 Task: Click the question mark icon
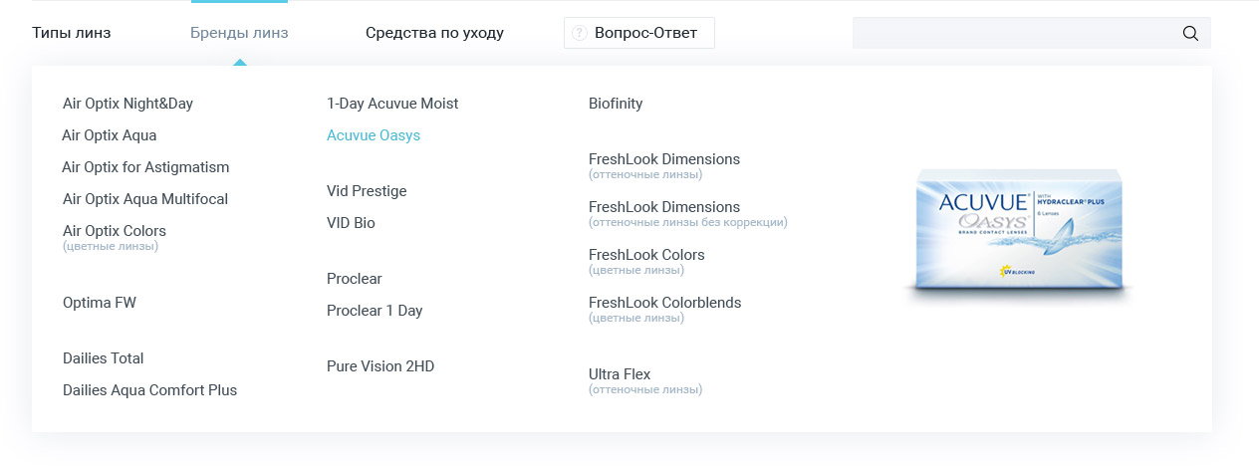coord(579,33)
